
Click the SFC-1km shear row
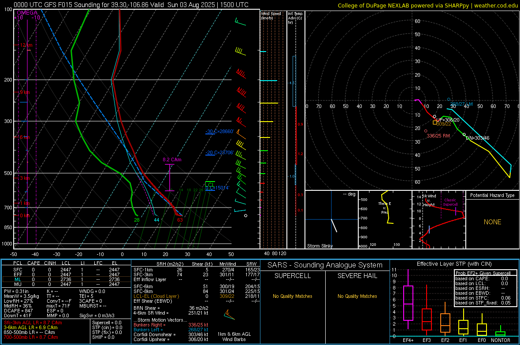click(x=197, y=270)
